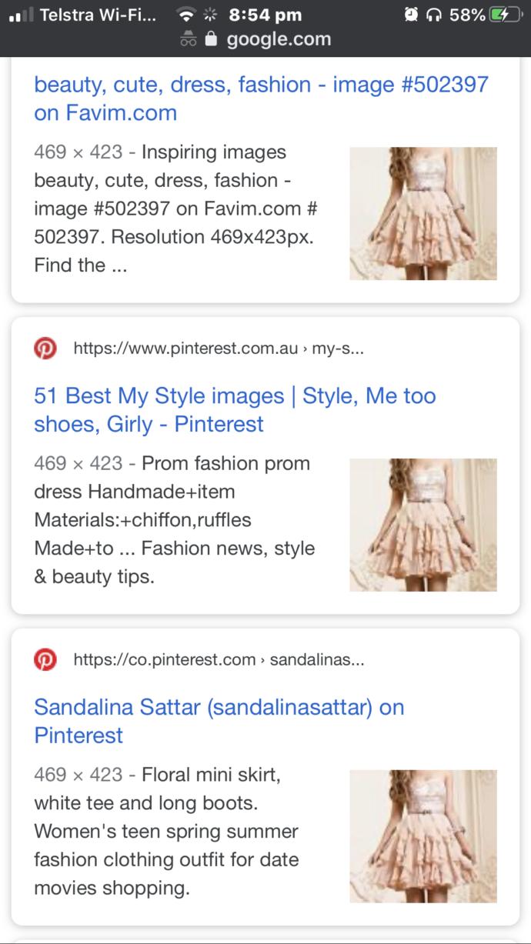Tap Pinterest logo beside co.pinterest.com URL
The image size is (531, 944).
pos(46,660)
